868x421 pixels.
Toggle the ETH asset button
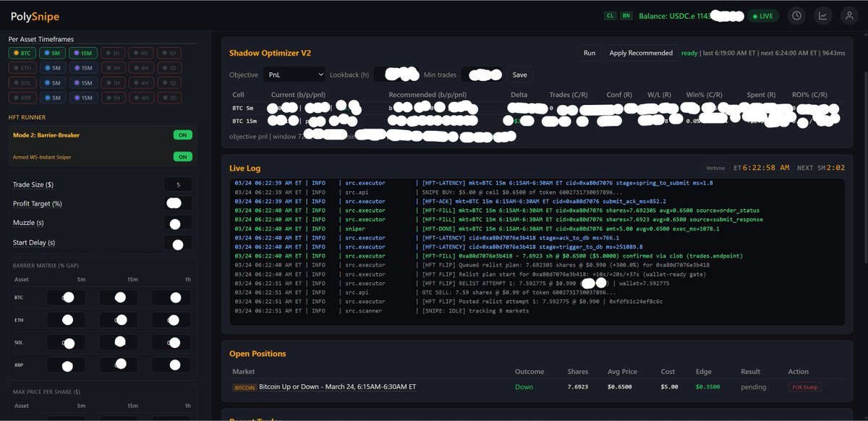23,67
